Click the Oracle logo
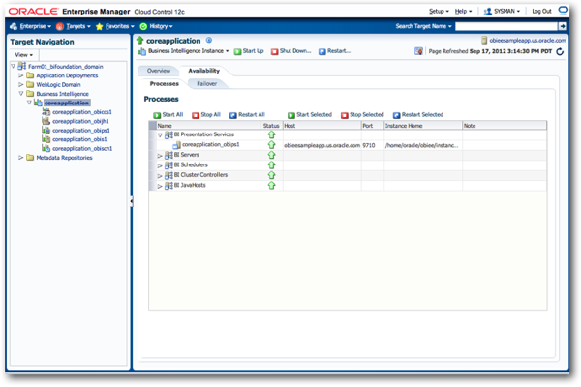This screenshot has width=581, height=387. tap(33, 11)
